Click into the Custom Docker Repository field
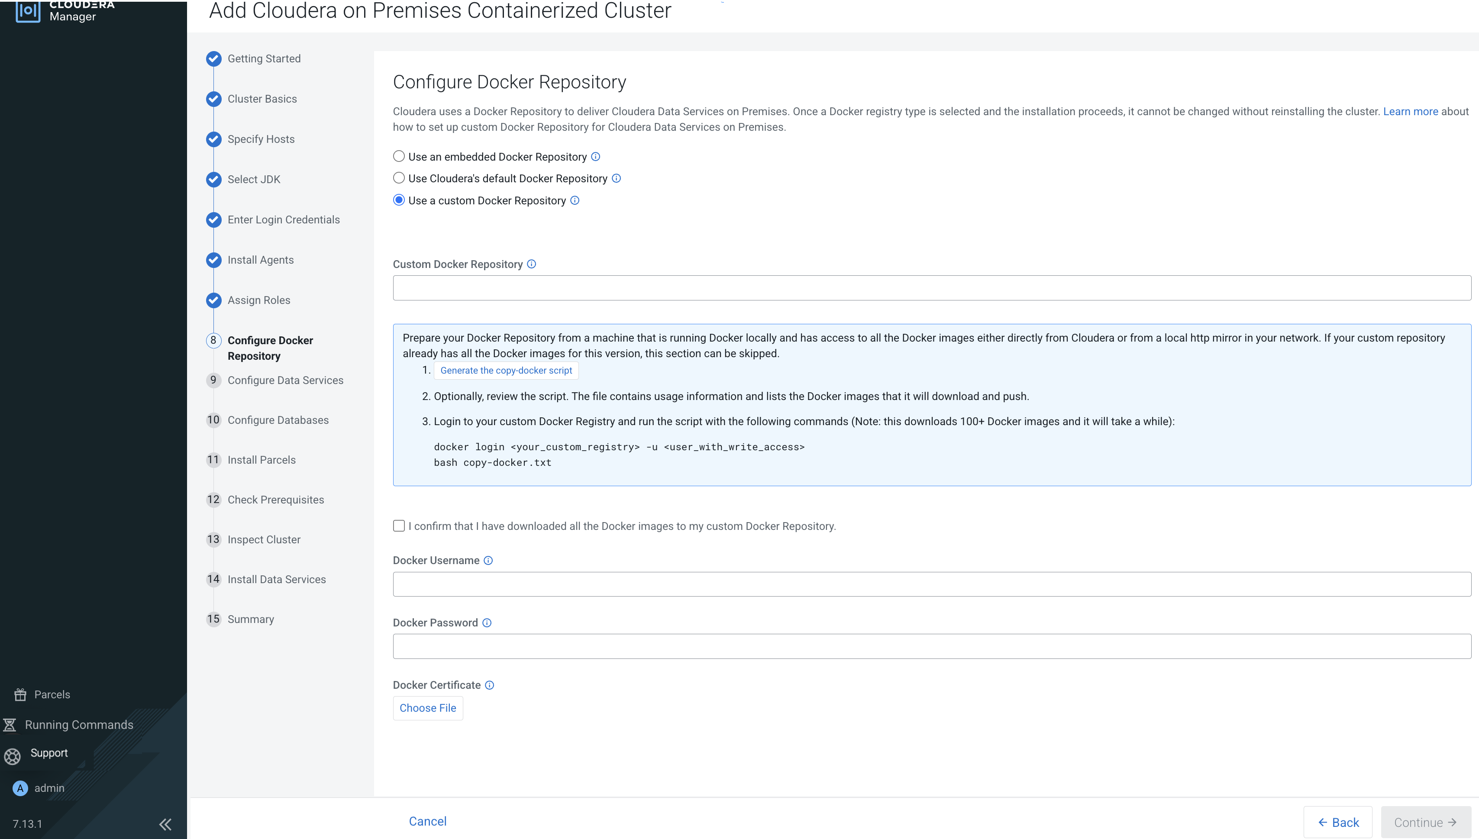The width and height of the screenshot is (1479, 839). [931, 287]
